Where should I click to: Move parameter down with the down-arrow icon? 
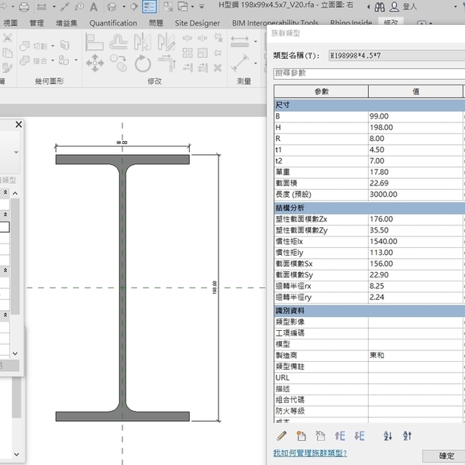359,436
